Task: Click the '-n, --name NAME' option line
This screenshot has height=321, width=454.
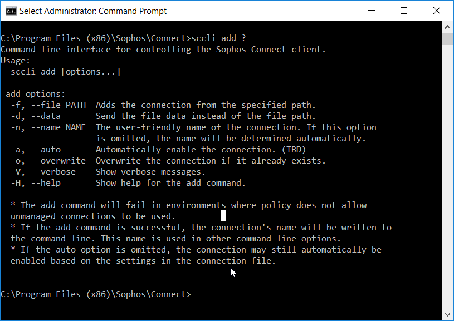Action: tap(50, 127)
